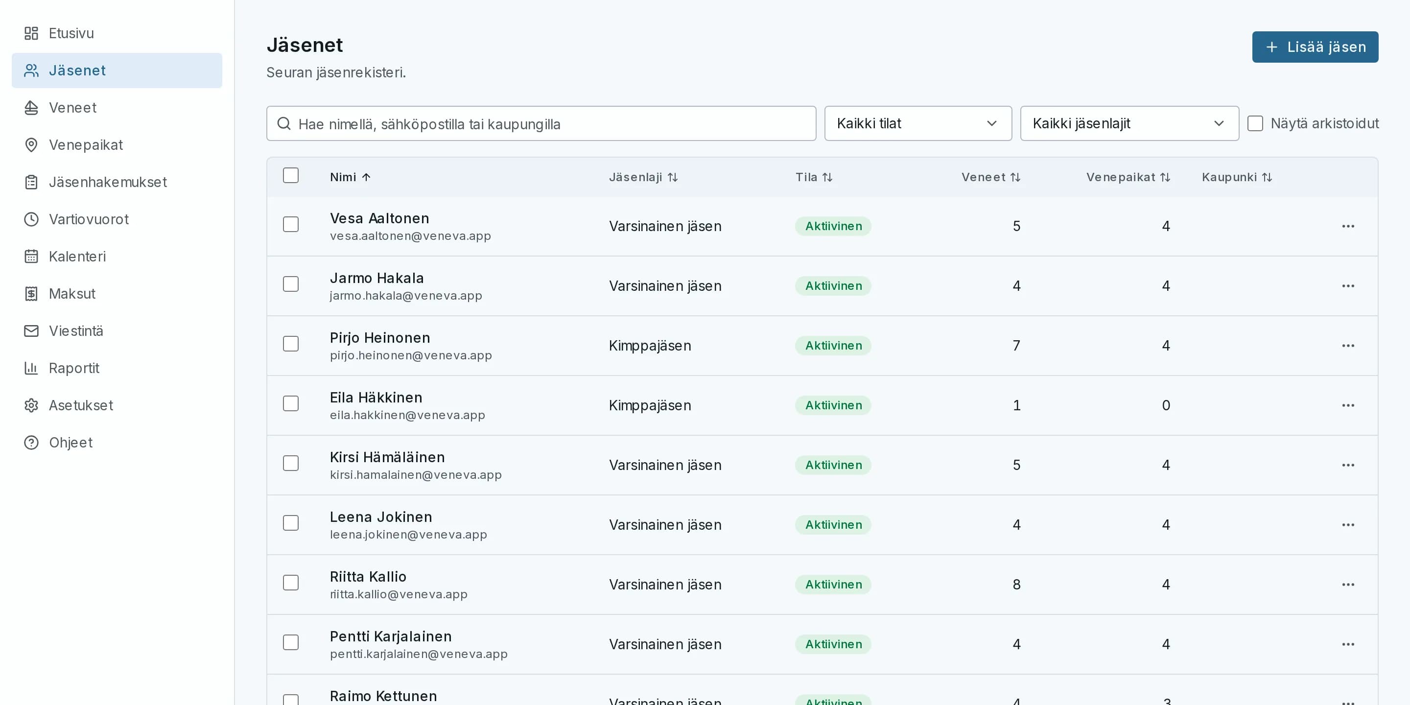Open row actions menu for Jarmo Hakala
1410x705 pixels.
pos(1348,286)
